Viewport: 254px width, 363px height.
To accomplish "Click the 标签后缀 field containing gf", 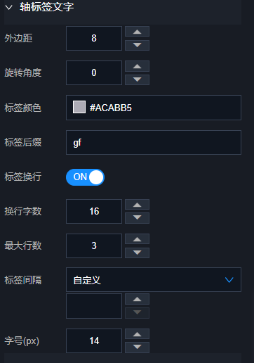I will tap(154, 142).
